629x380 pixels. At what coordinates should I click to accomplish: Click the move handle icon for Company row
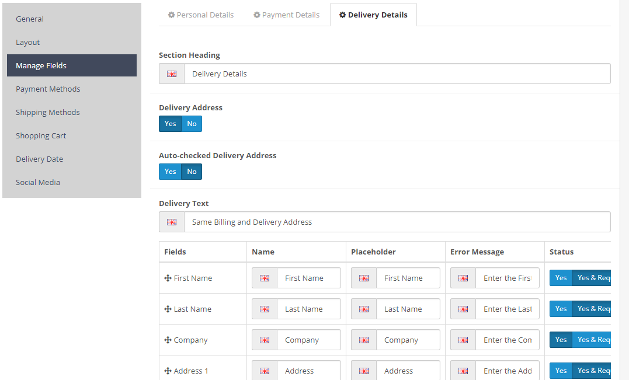point(168,340)
